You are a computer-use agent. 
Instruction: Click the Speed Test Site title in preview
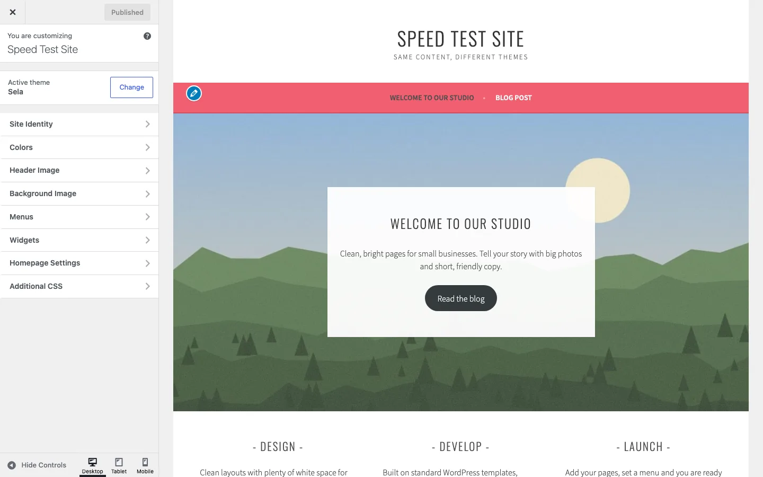pyautogui.click(x=460, y=39)
